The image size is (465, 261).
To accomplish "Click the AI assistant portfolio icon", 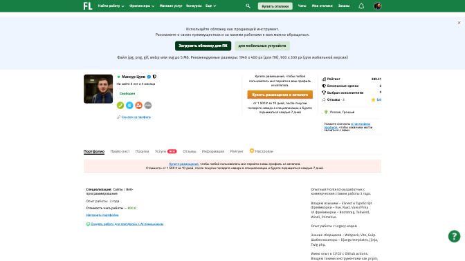I will (88, 224).
